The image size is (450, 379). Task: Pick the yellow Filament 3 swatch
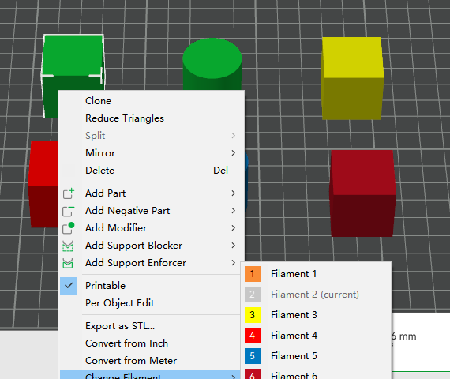pyautogui.click(x=253, y=315)
